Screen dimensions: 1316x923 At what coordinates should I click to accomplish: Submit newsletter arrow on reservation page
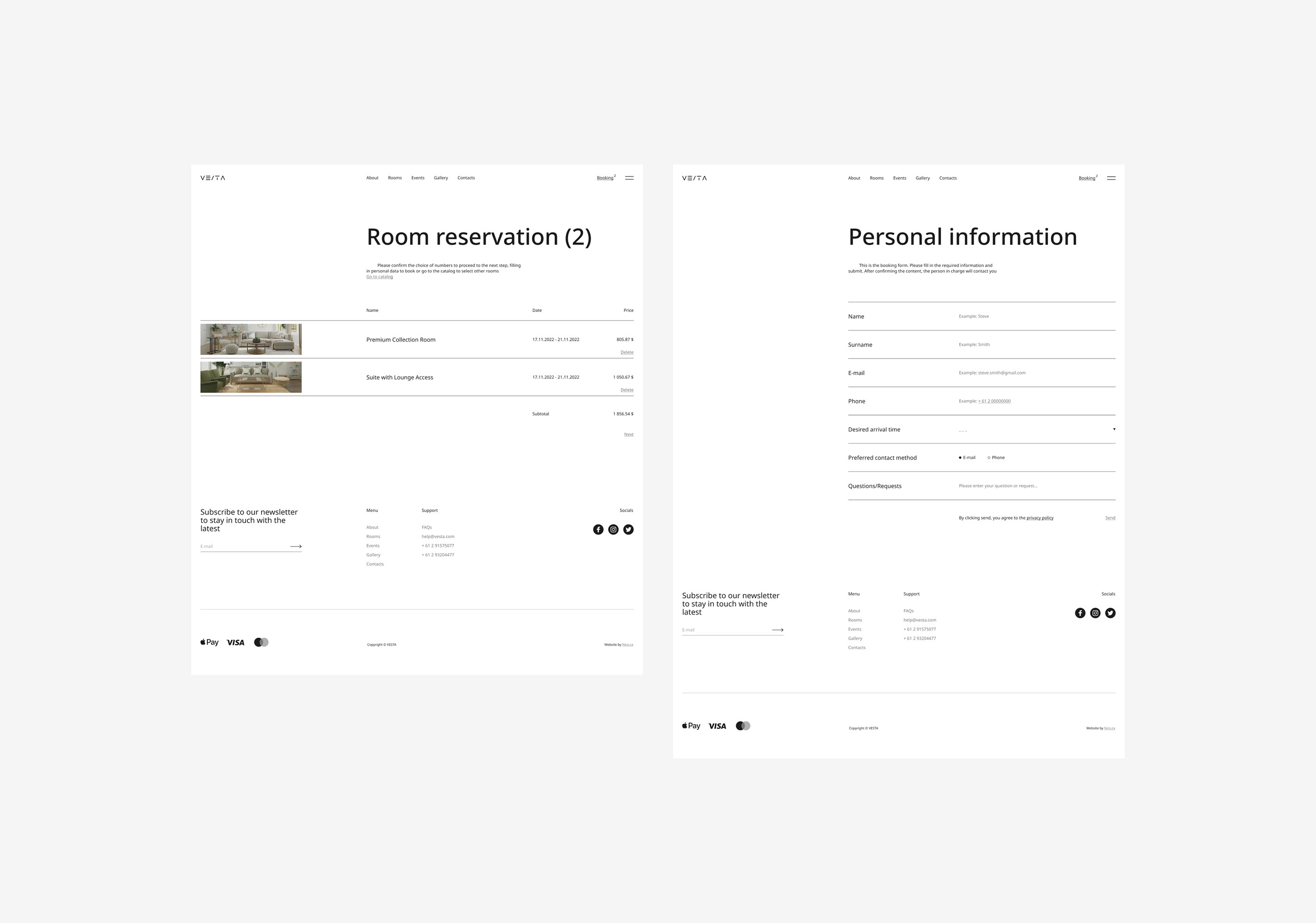pyautogui.click(x=296, y=547)
